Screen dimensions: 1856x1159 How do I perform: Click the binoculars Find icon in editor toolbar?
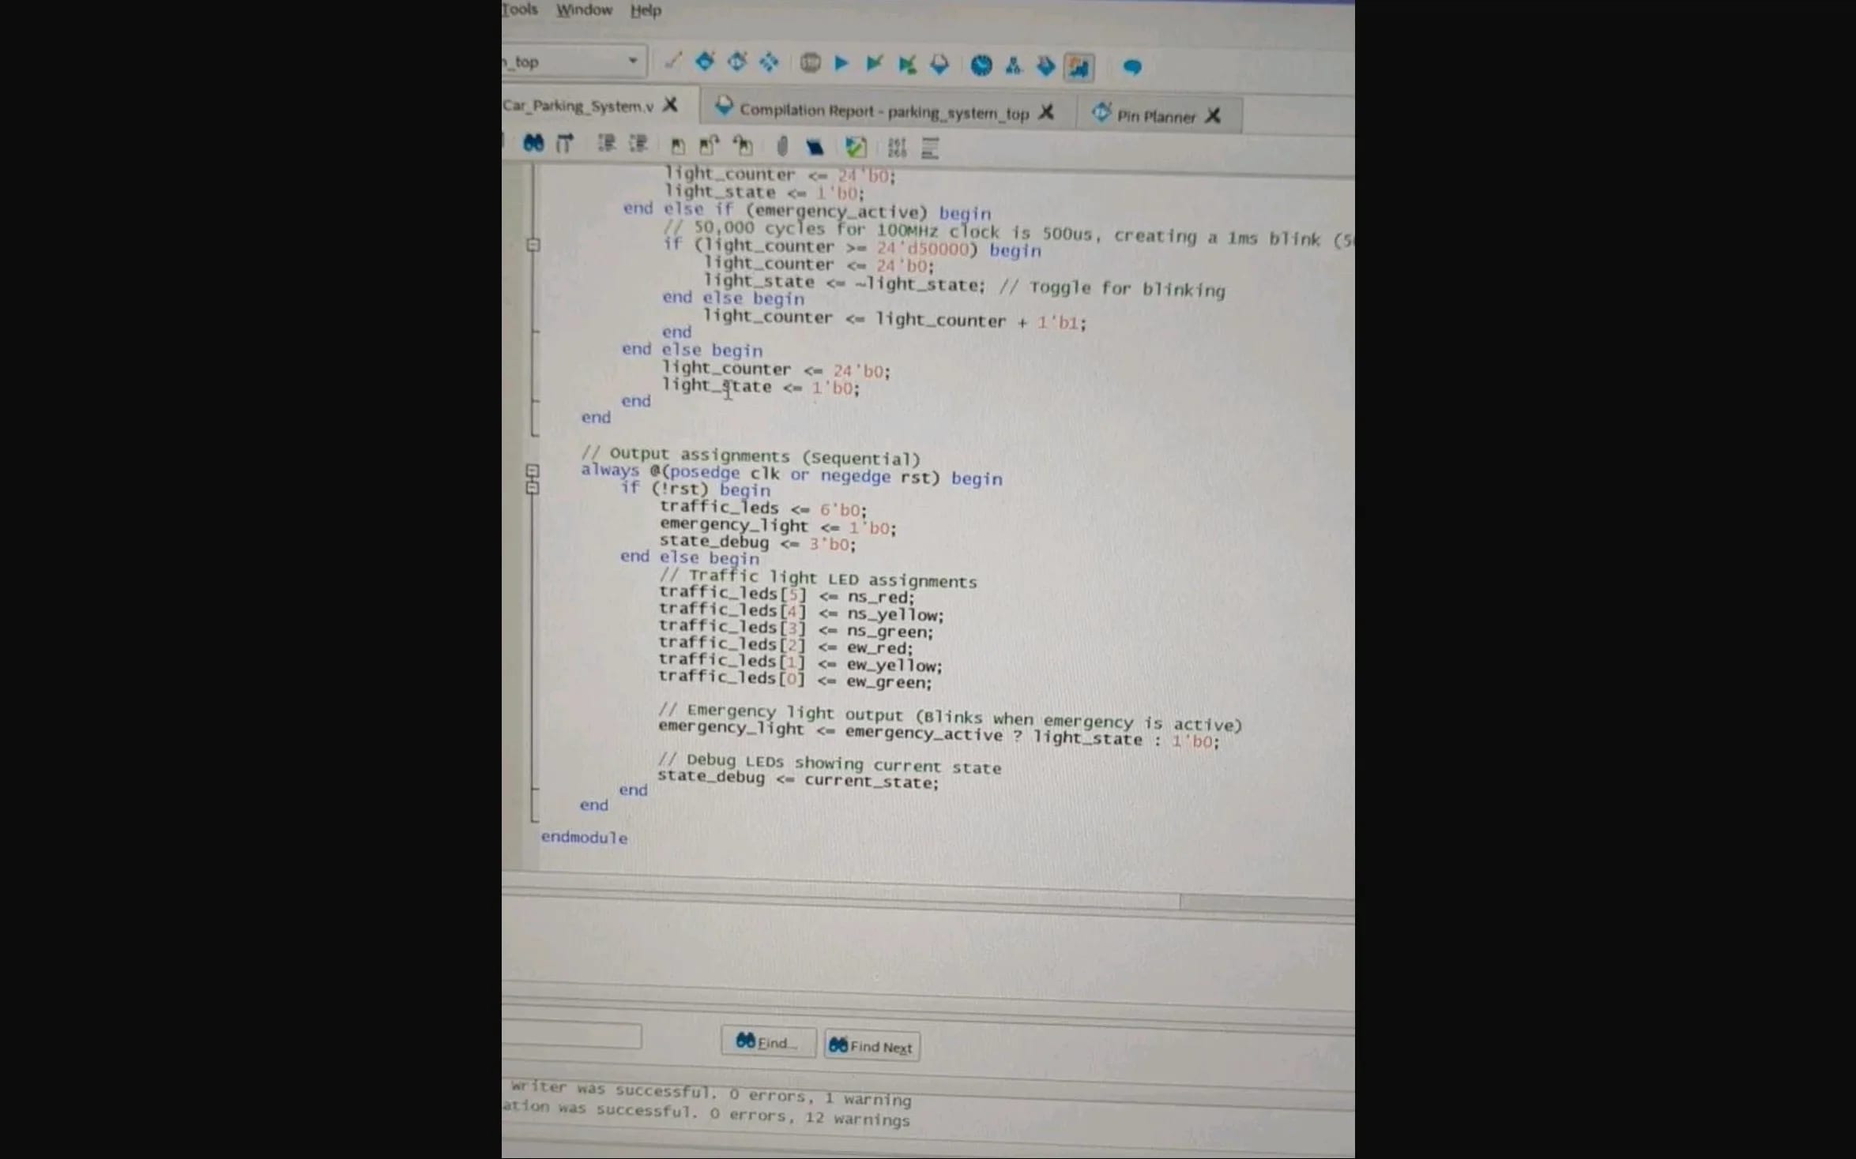[533, 143]
